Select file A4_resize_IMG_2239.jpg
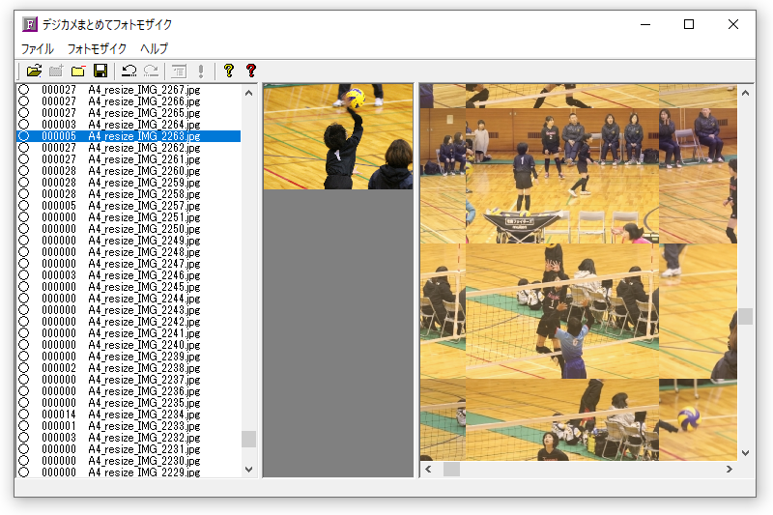Viewport: 773px width, 515px height. click(x=144, y=356)
